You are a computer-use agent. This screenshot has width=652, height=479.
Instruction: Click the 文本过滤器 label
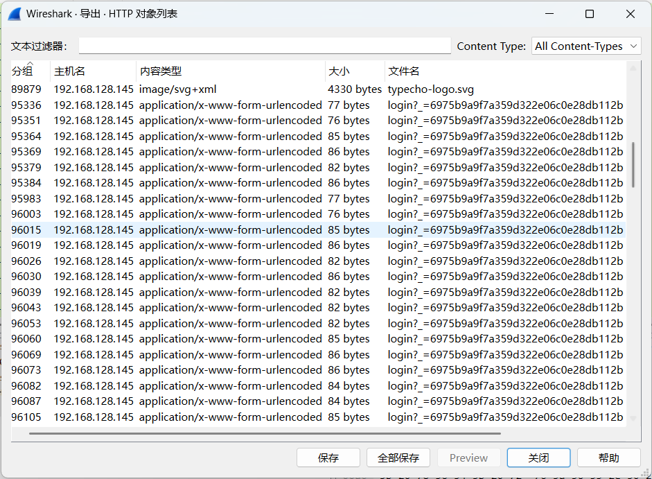coord(39,46)
